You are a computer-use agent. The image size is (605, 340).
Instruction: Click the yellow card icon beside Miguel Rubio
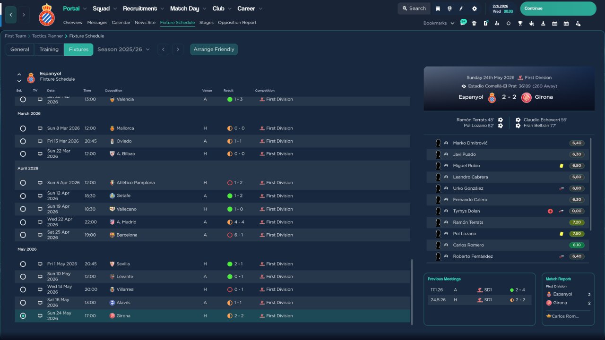click(561, 166)
